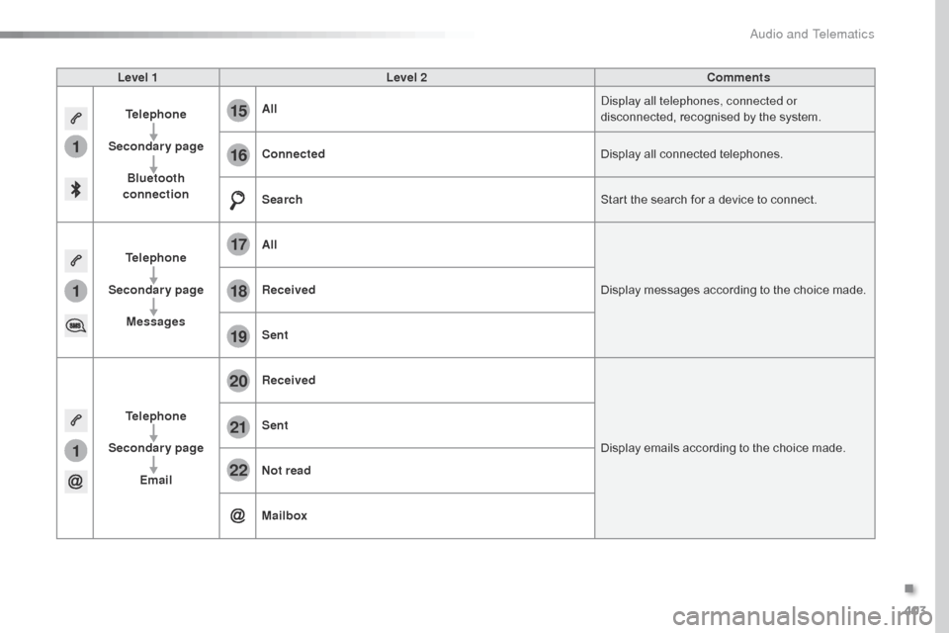The height and width of the screenshot is (633, 949).
Task: Click the Mailbox text entry
Action: tap(285, 515)
